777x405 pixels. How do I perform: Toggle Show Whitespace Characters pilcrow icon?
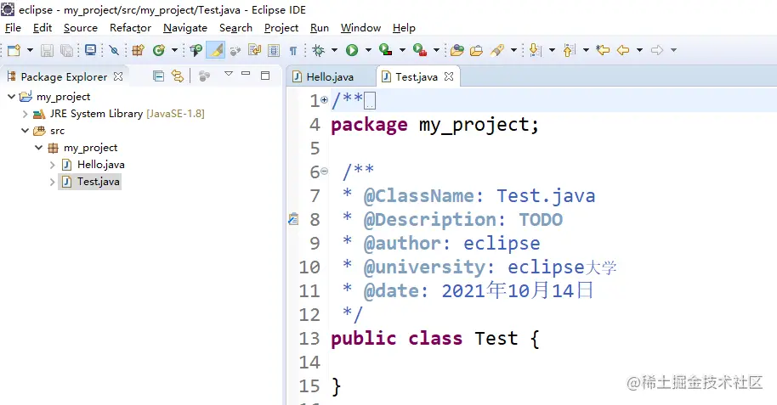click(x=292, y=50)
